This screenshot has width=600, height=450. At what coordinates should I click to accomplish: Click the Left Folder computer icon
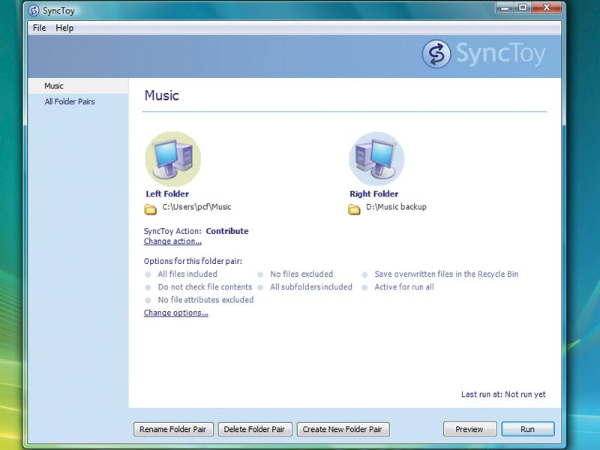(x=173, y=159)
